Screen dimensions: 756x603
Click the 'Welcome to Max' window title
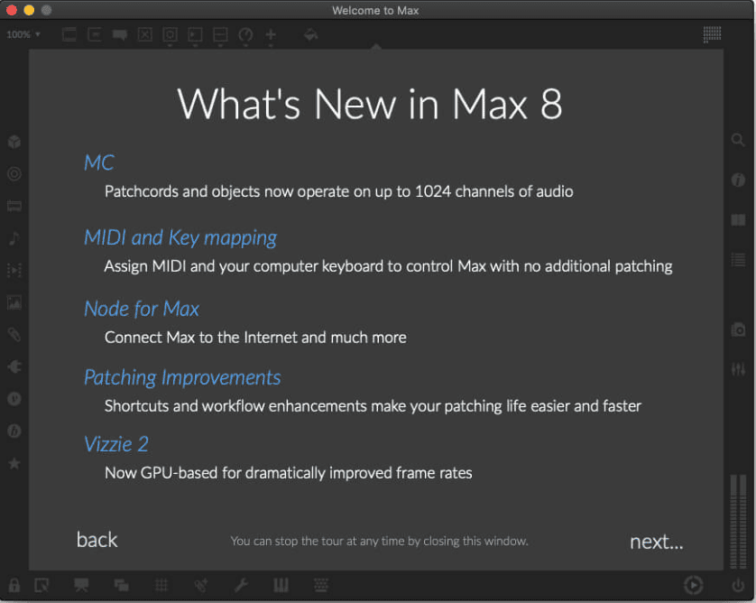tap(375, 10)
